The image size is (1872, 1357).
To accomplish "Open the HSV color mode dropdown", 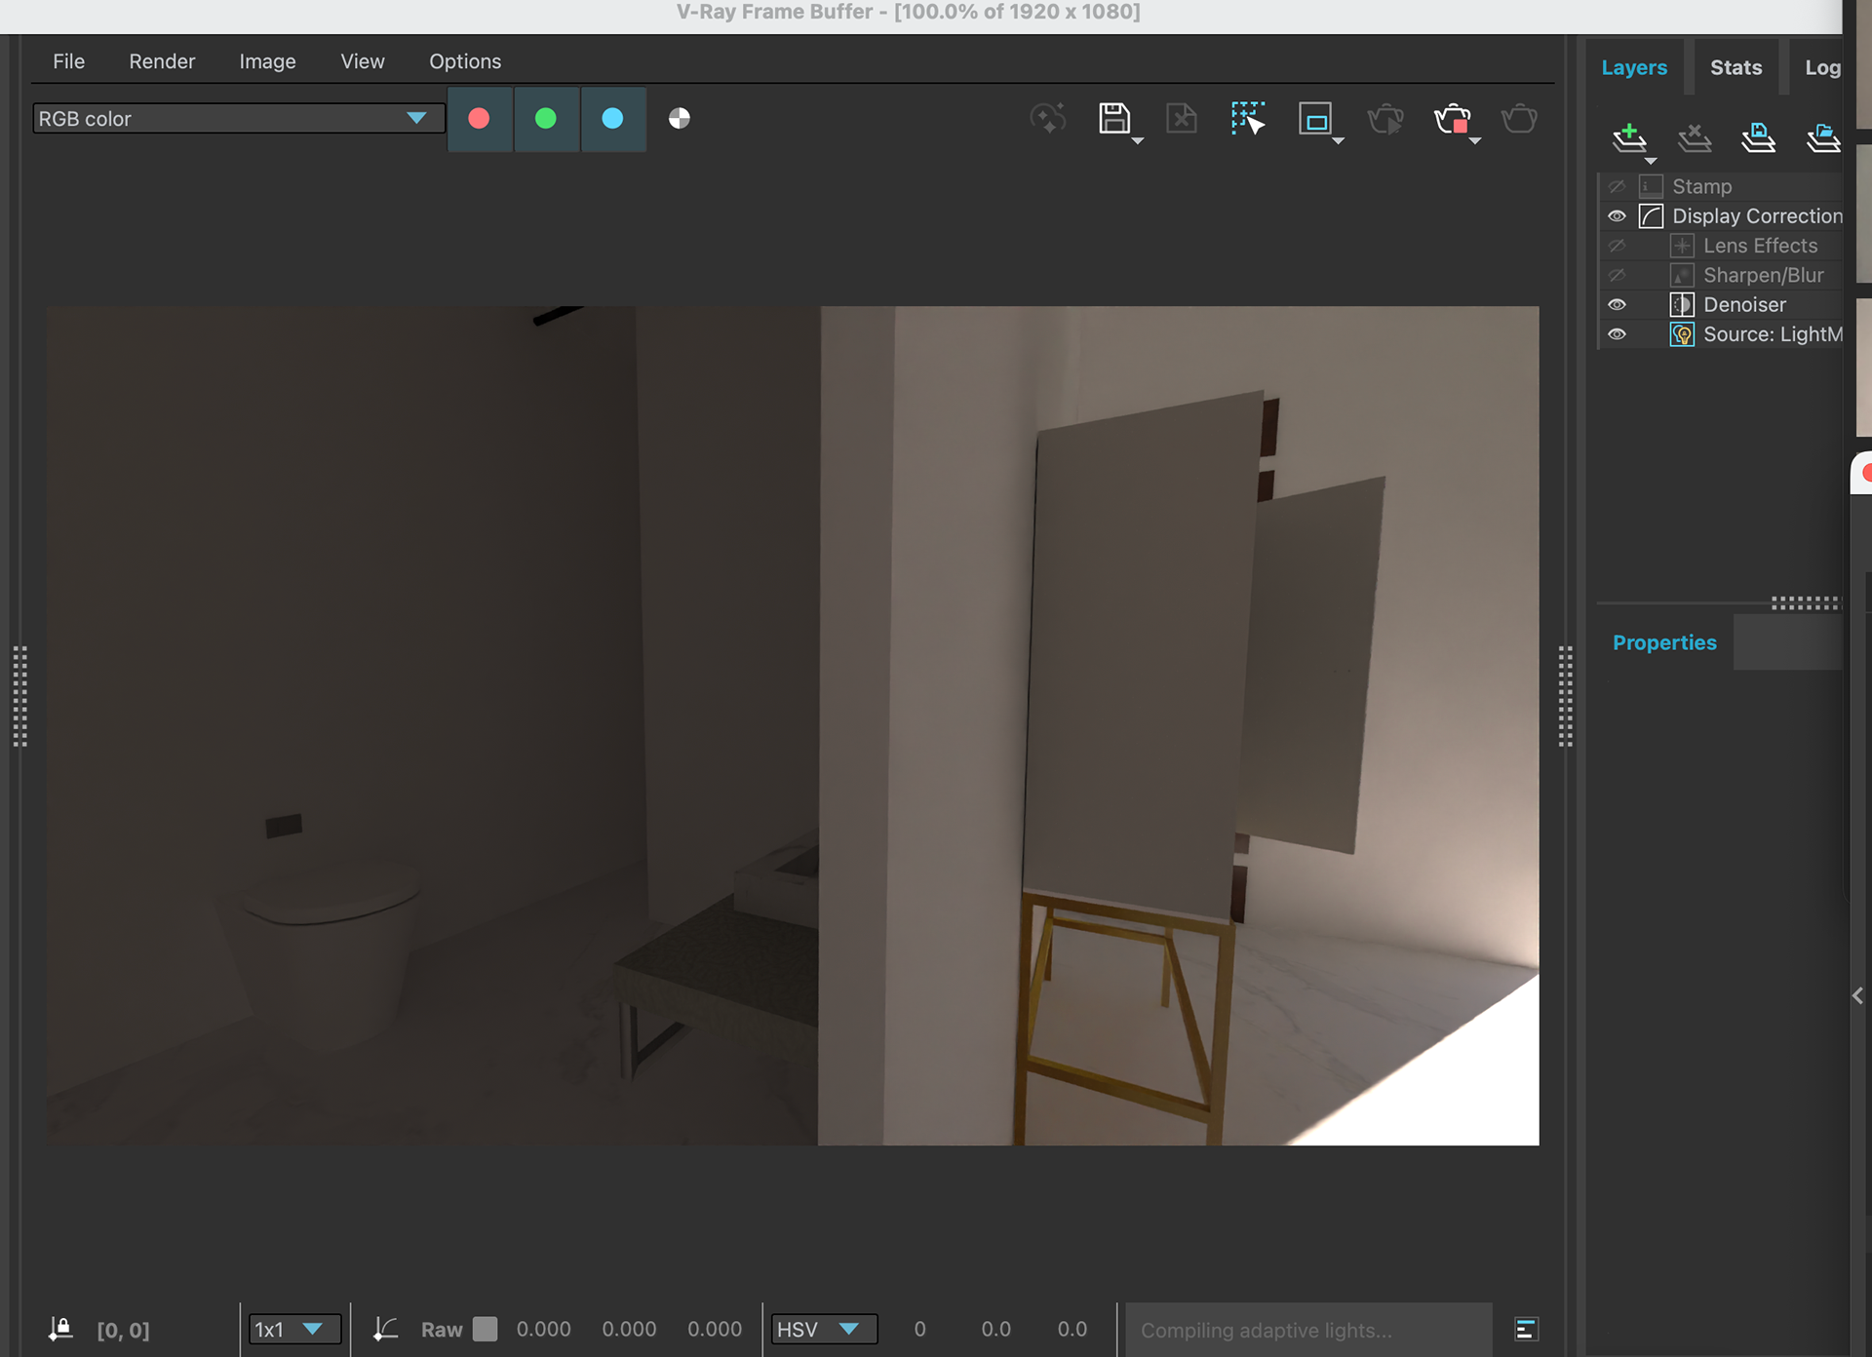I will coord(823,1330).
